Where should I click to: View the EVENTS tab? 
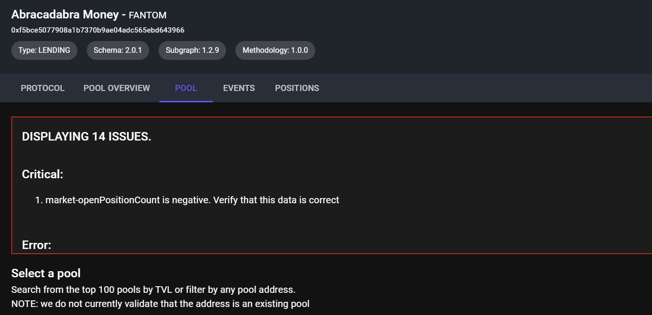[x=239, y=88]
